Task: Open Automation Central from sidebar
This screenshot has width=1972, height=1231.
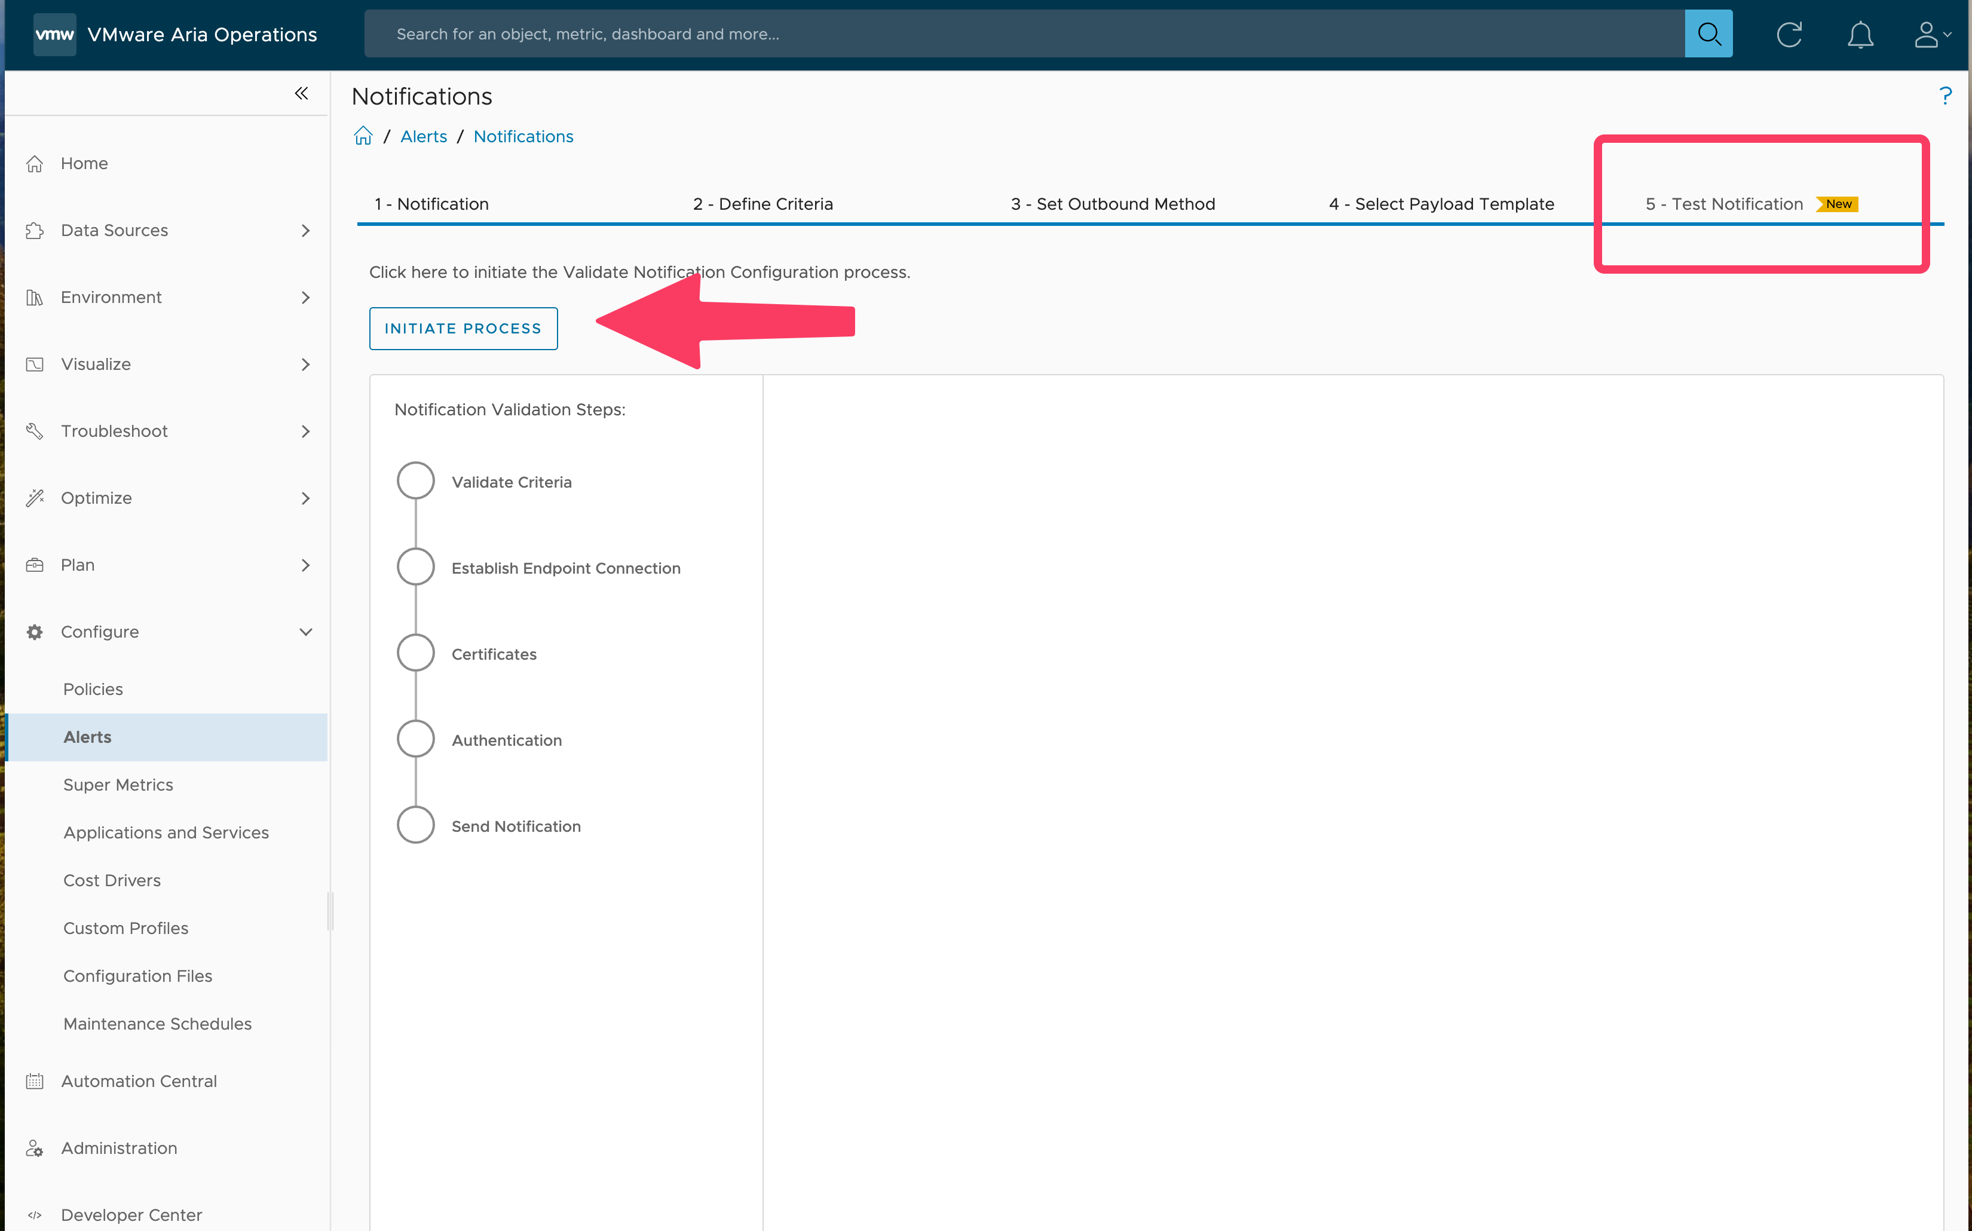Action: pyautogui.click(x=139, y=1080)
